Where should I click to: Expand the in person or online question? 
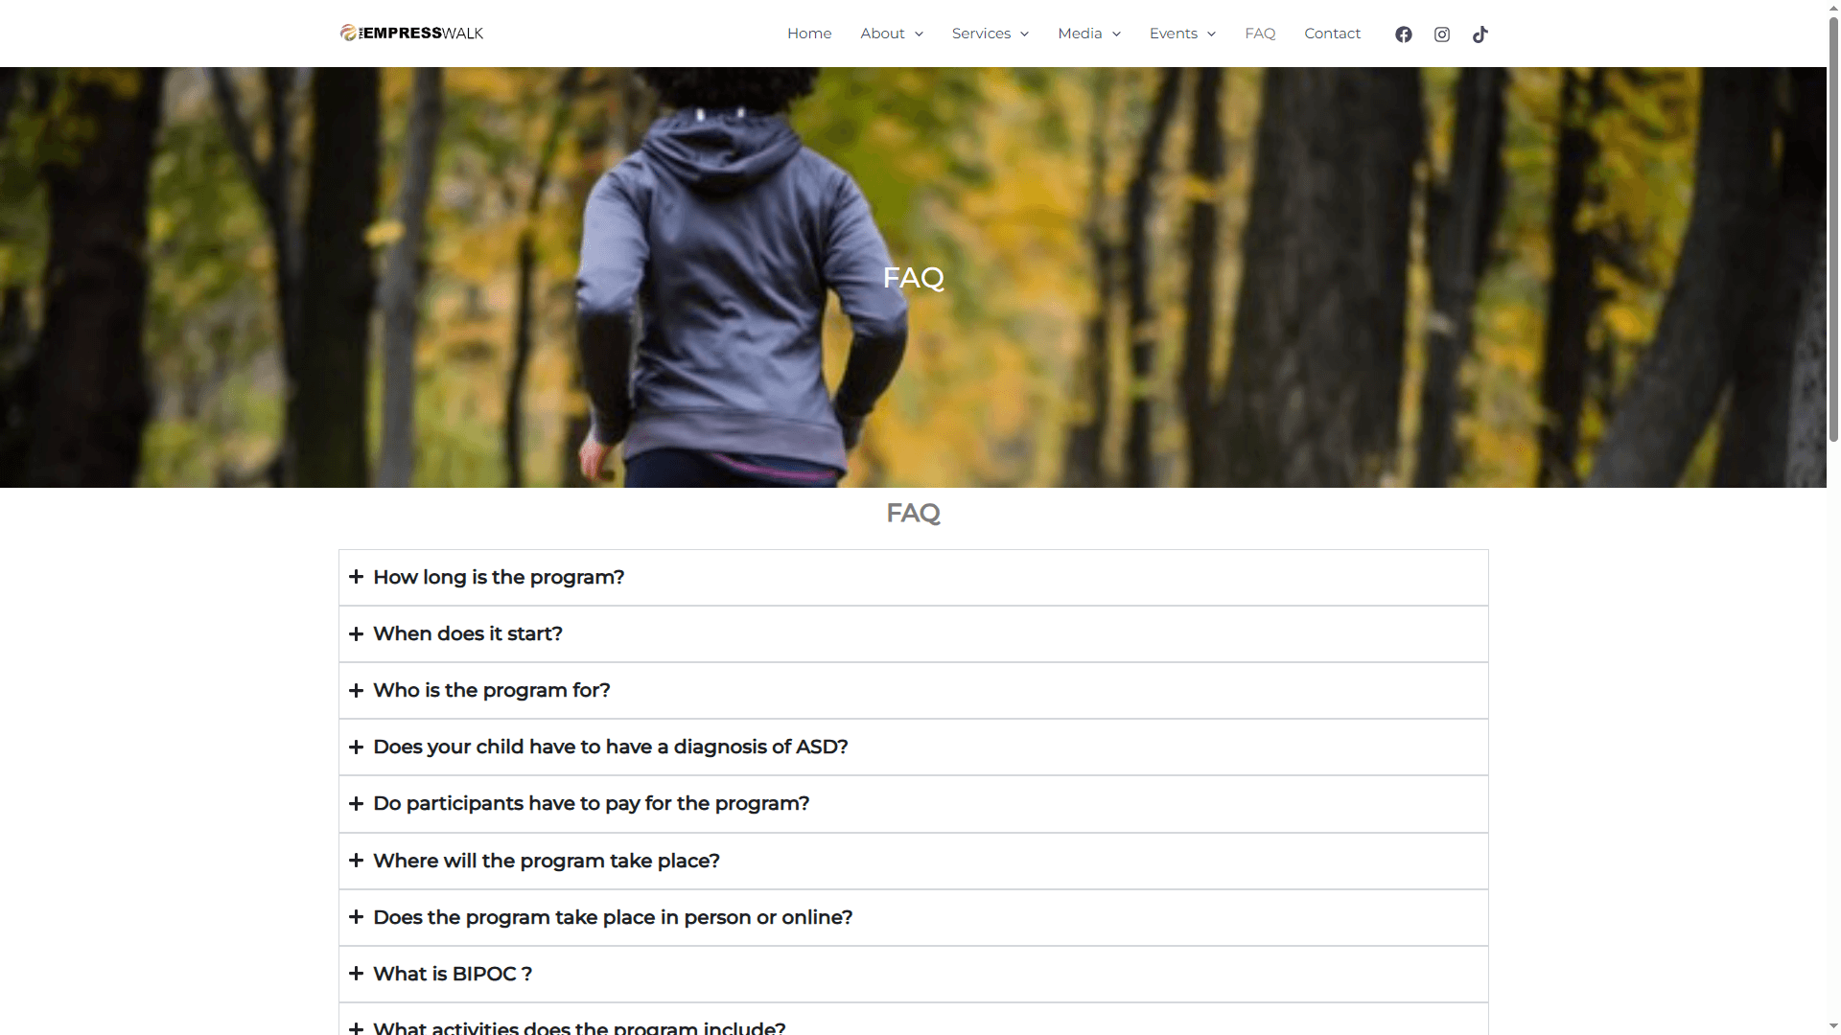(913, 917)
